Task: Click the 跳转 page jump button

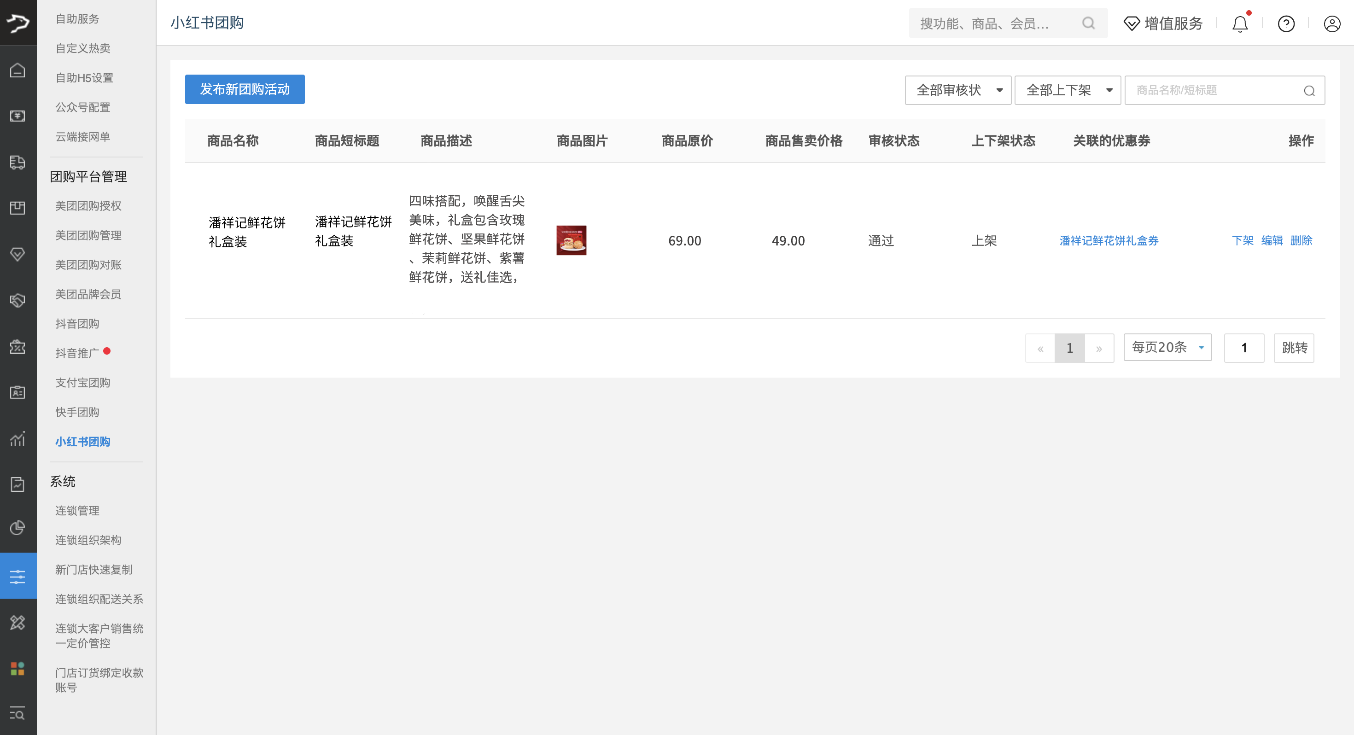Action: (x=1294, y=348)
